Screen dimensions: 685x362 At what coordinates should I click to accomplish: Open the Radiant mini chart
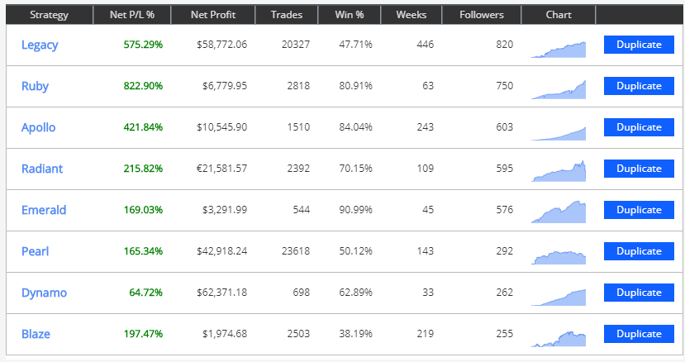coord(559,171)
